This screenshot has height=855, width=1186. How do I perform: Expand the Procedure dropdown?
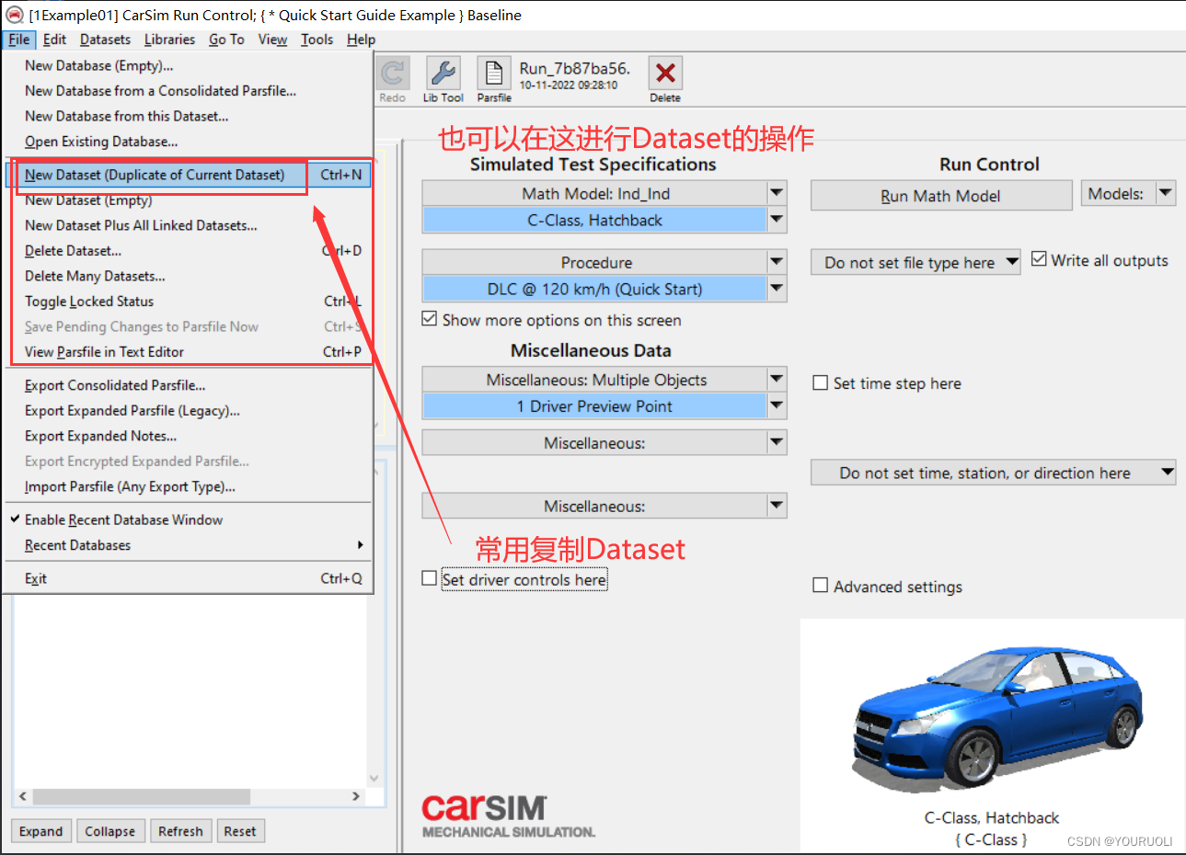click(x=776, y=261)
